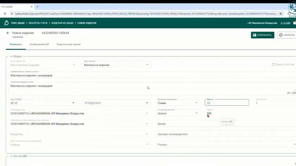The height and width of the screenshot is (166, 296).
Task: Open the ОКПД2 code dropdown showing 32.12
Action: pos(43,103)
